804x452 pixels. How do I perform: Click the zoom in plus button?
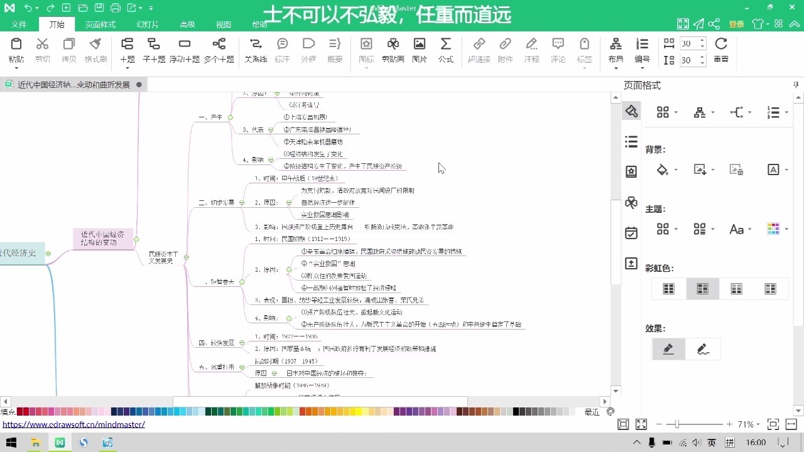[x=729, y=424]
